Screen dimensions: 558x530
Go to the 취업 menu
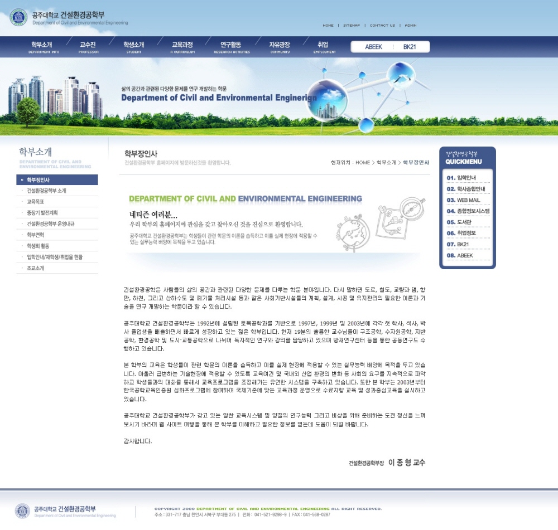[x=324, y=47]
